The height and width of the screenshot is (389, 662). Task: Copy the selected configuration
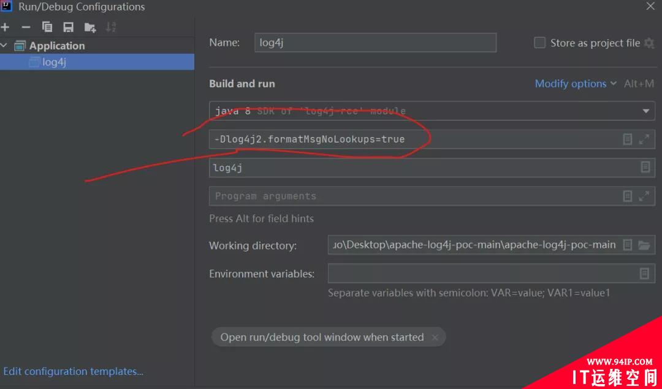[47, 27]
